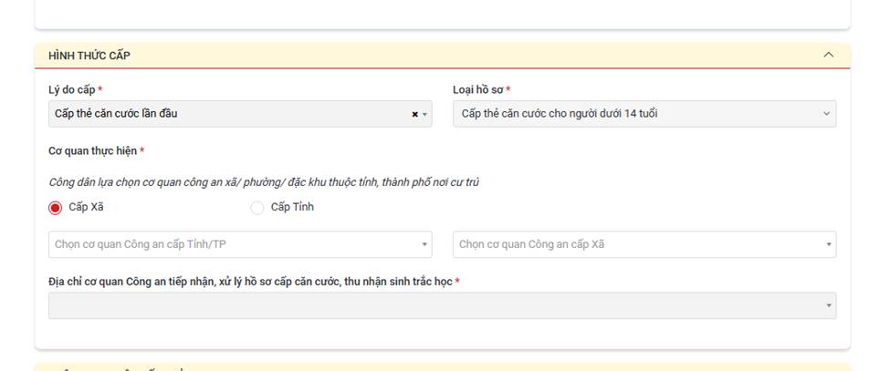Click the italic note about công an xã/phường
Image resolution: width=869 pixels, height=371 pixels.
click(x=264, y=182)
